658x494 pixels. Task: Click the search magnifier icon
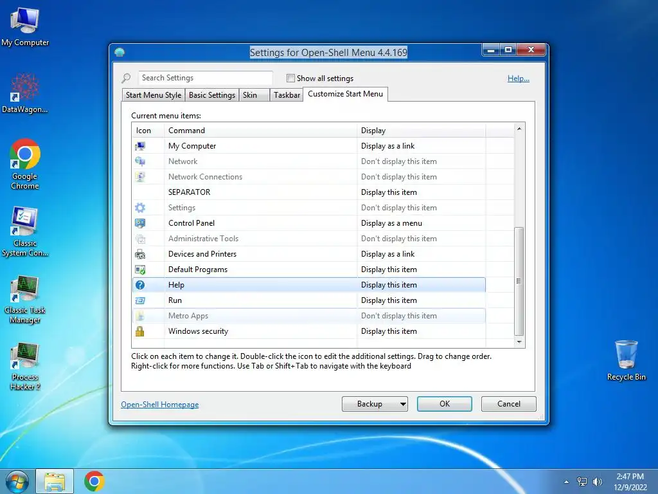pos(127,78)
